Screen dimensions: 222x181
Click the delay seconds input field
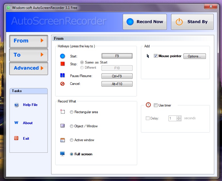(173, 118)
